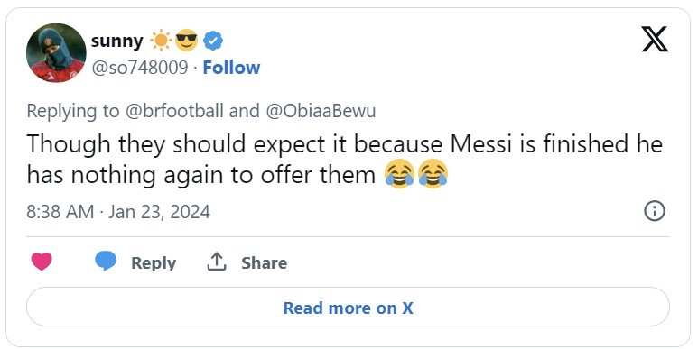Image resolution: width=698 pixels, height=349 pixels.
Task: Click the Share text label
Action: [264, 262]
